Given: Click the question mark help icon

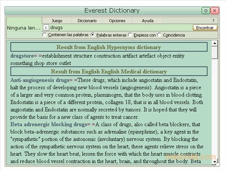Looking at the screenshot, I should (x=213, y=20).
